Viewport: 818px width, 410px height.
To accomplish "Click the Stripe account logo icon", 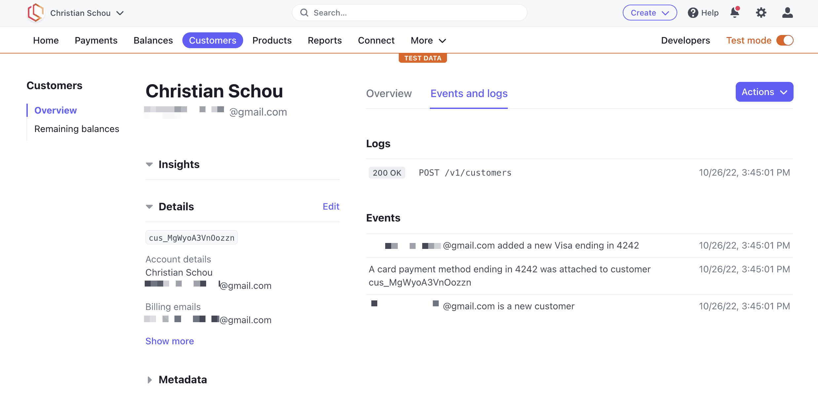I will [36, 13].
